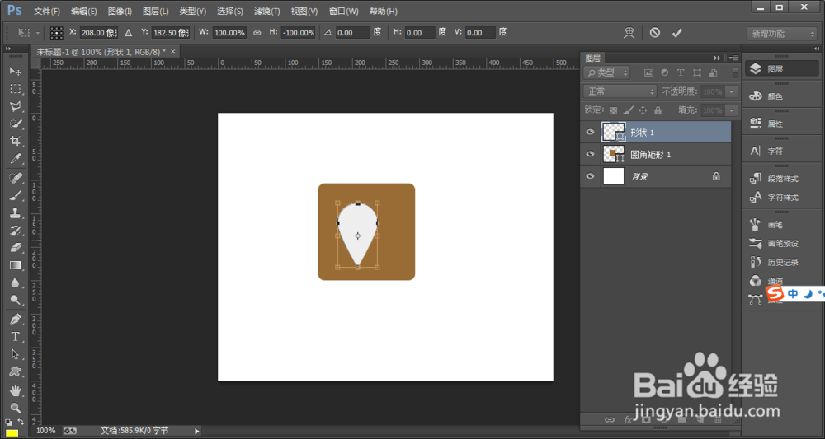The image size is (825, 439).
Task: Select the Eraser tool
Action: [x=15, y=247]
